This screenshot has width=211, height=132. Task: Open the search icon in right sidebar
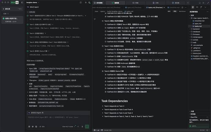point(197,7)
